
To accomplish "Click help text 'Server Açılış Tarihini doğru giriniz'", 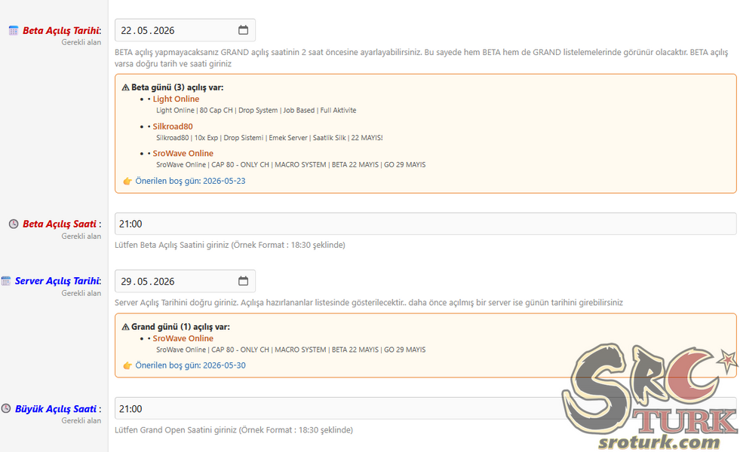I will tap(369, 303).
